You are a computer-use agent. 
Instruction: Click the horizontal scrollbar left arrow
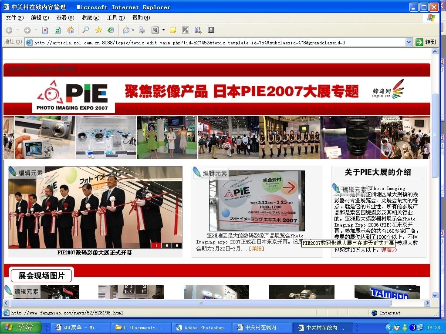(6, 303)
